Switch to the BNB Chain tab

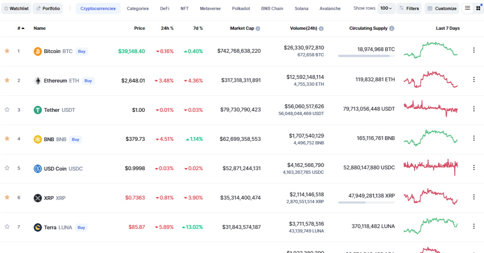272,8
